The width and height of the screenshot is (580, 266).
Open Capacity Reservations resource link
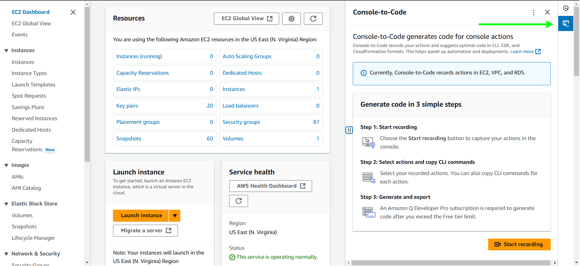(x=143, y=73)
